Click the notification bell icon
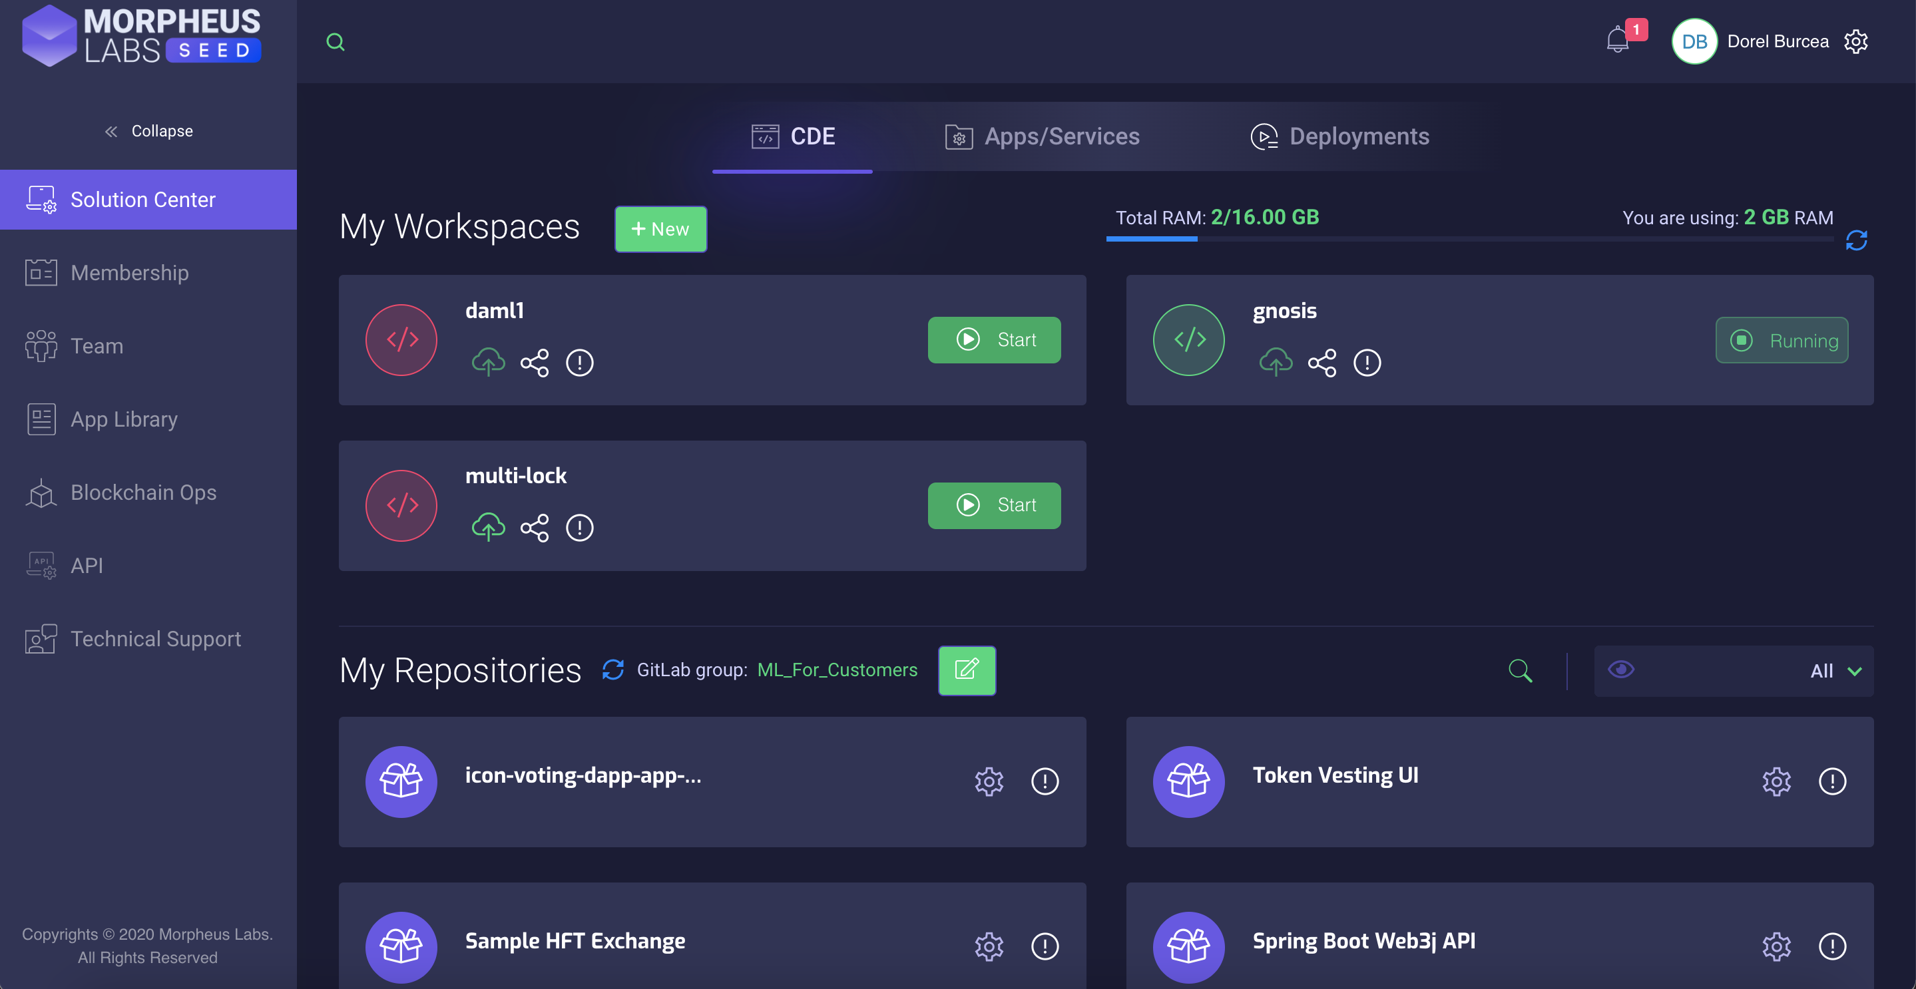1916x989 pixels. click(1617, 41)
